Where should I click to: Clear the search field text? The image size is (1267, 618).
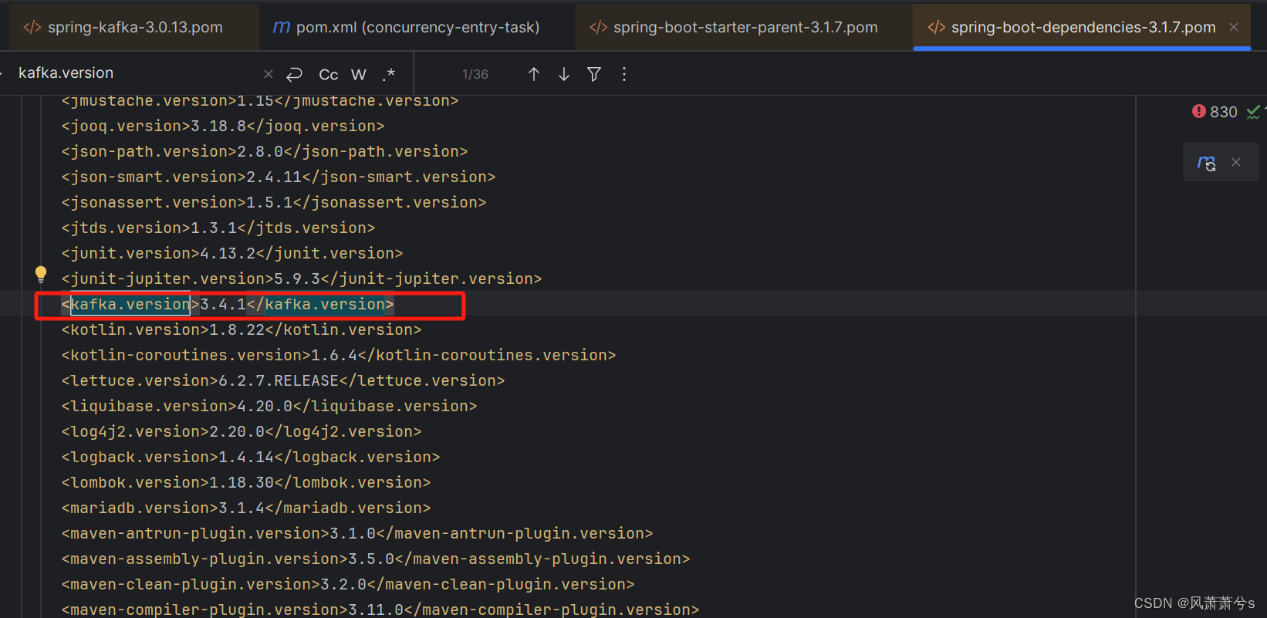pyautogui.click(x=269, y=74)
